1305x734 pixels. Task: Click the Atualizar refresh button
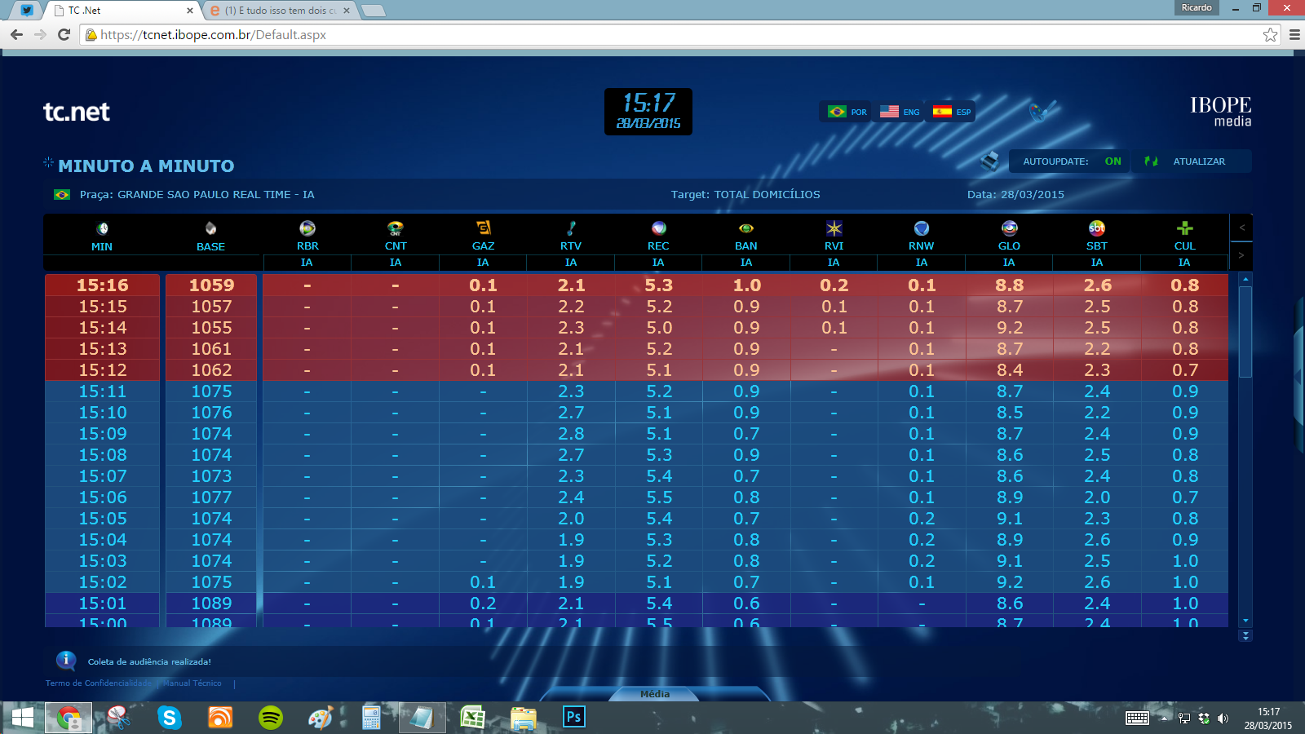click(1198, 161)
